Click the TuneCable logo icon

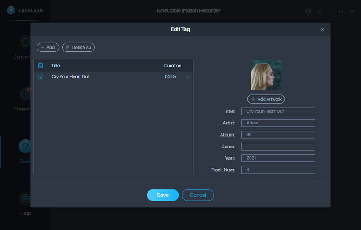(x=11, y=10)
